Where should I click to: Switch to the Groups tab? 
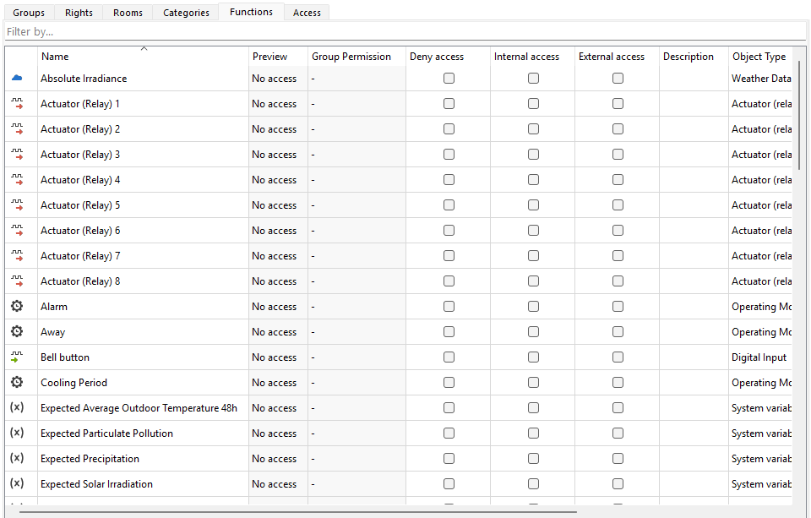tap(29, 13)
